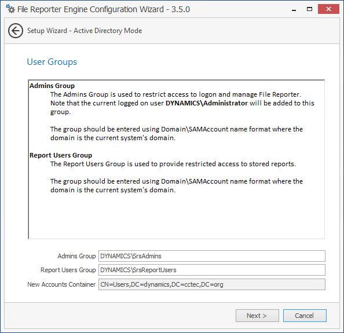This screenshot has height=333, width=344.
Task: Click the empty area of the description box
Action: (x=177, y=216)
